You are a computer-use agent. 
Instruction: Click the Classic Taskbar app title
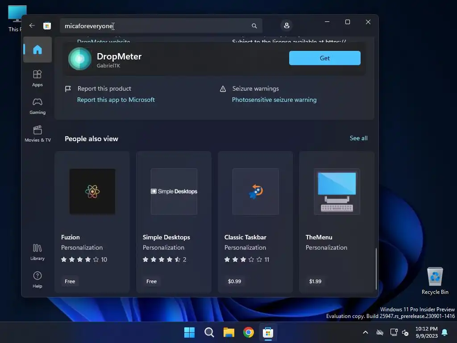point(245,237)
